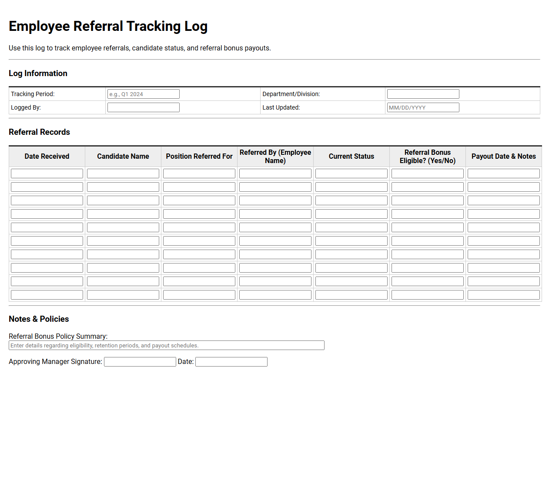The width and height of the screenshot is (549, 487).
Task: Click the Position Referred For column header
Action: tap(199, 157)
